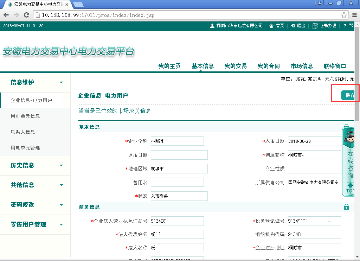Open the Chrome menu hamburger icon

click(x=354, y=15)
